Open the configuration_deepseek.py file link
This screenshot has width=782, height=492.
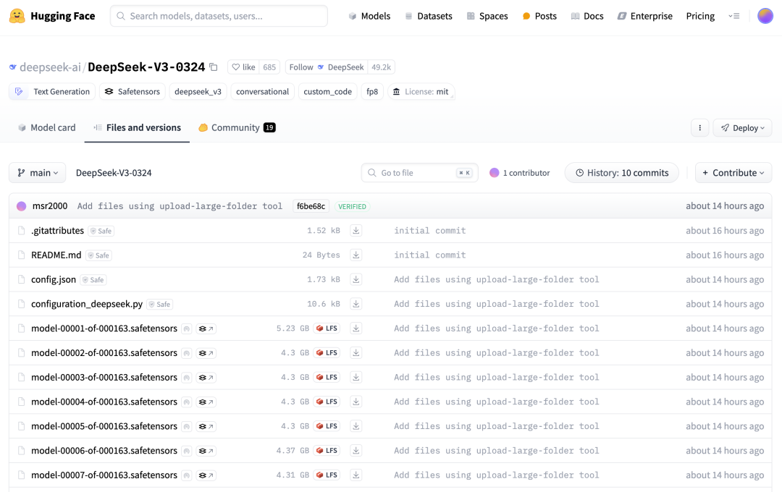(x=87, y=304)
